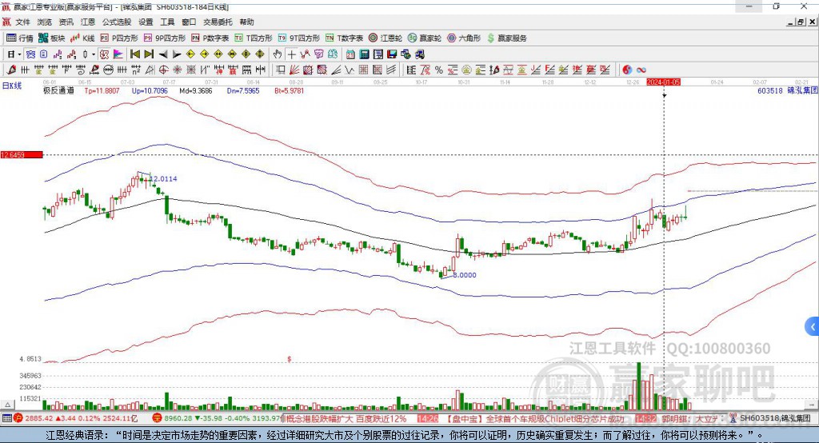This screenshot has width=819, height=443.
Task: Click the Up=10.7096 value
Action: pos(150,90)
